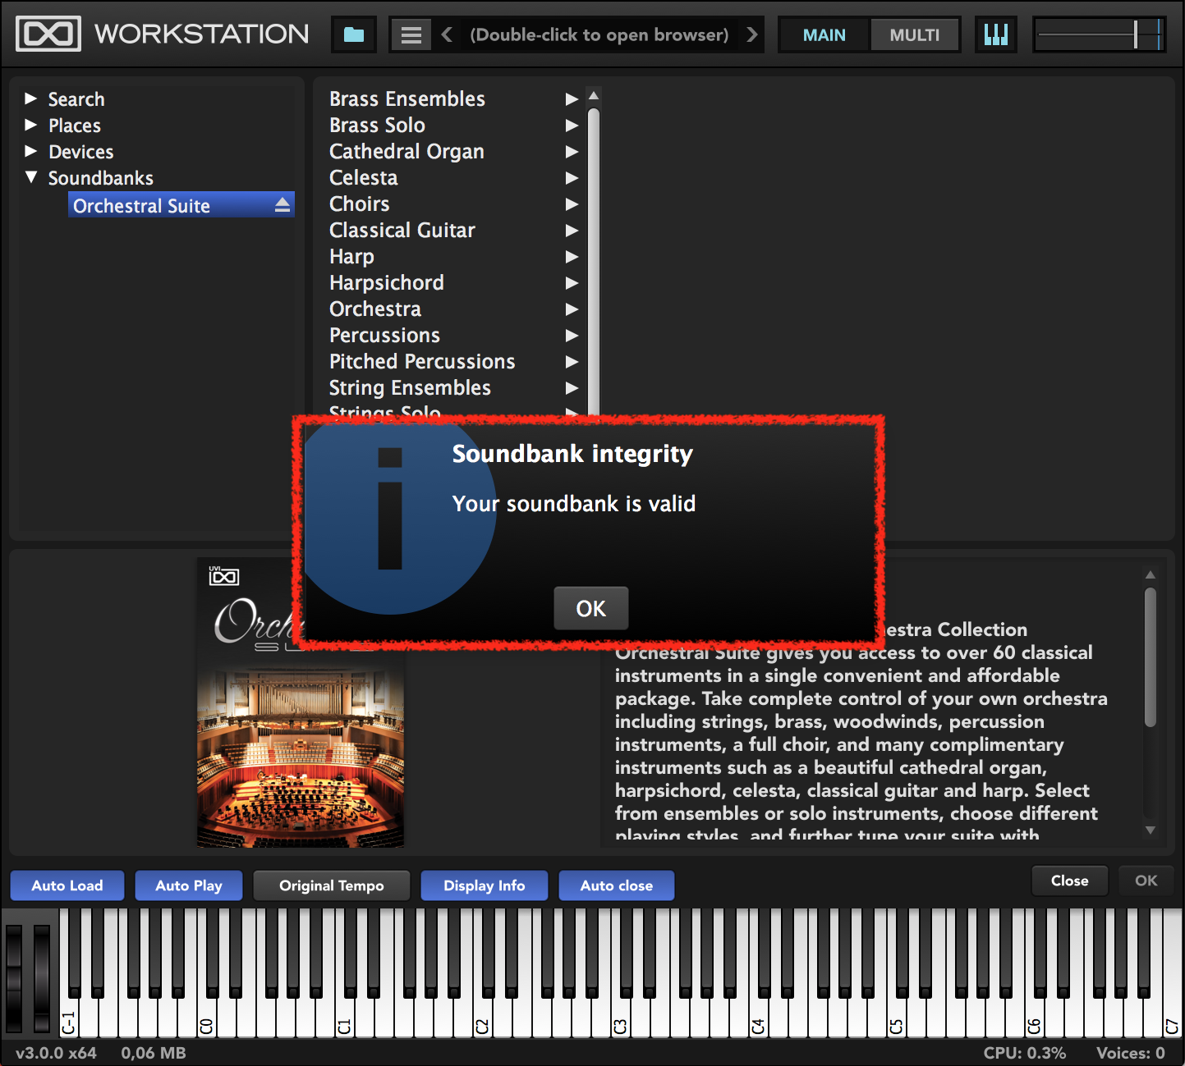
Task: Click the description panel scrollbar thumb
Action: tap(1151, 657)
